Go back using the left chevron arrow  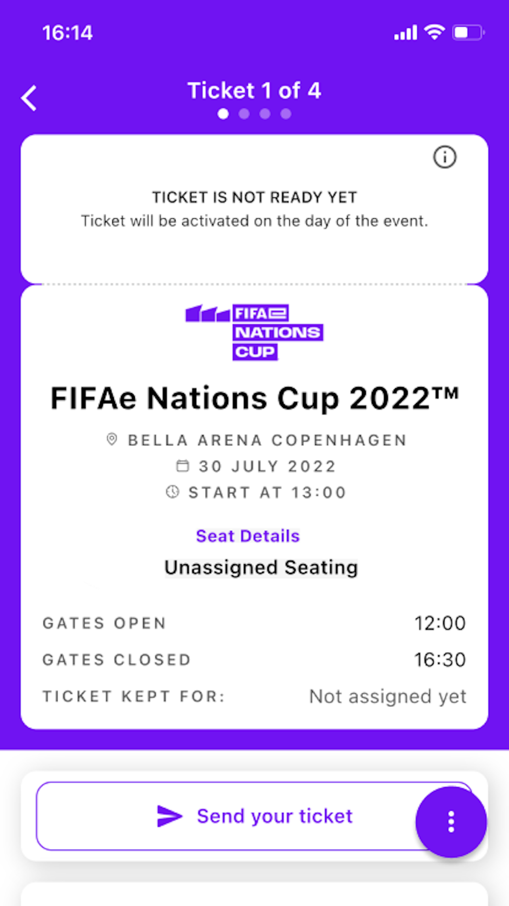(x=29, y=98)
